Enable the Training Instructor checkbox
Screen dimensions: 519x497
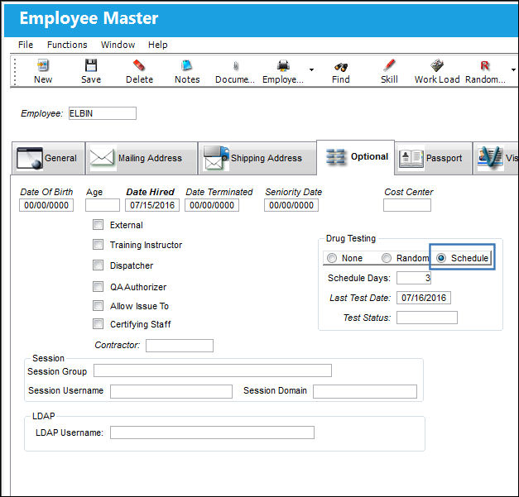98,245
